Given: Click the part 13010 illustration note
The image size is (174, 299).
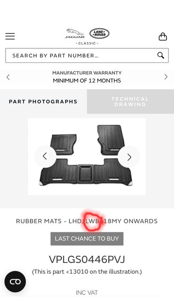Looking at the screenshot, I should 87,272.
